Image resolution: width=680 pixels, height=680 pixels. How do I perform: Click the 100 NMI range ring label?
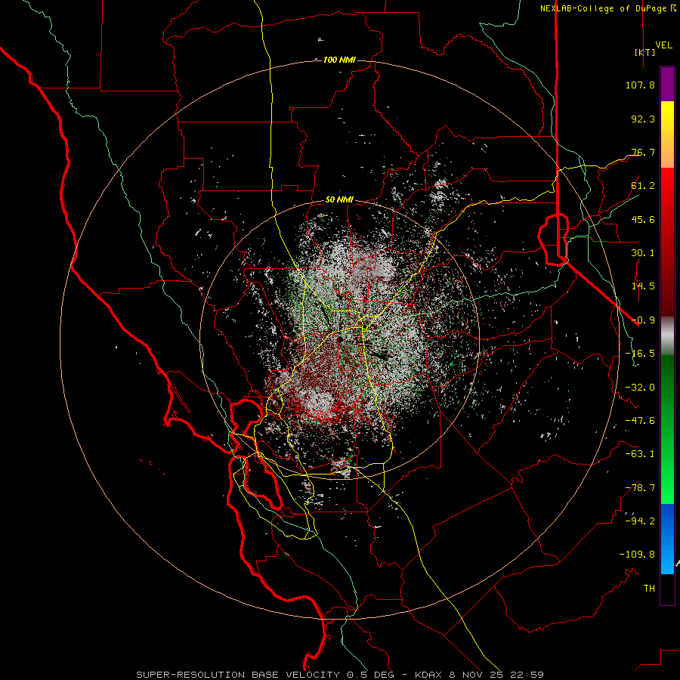click(x=339, y=60)
